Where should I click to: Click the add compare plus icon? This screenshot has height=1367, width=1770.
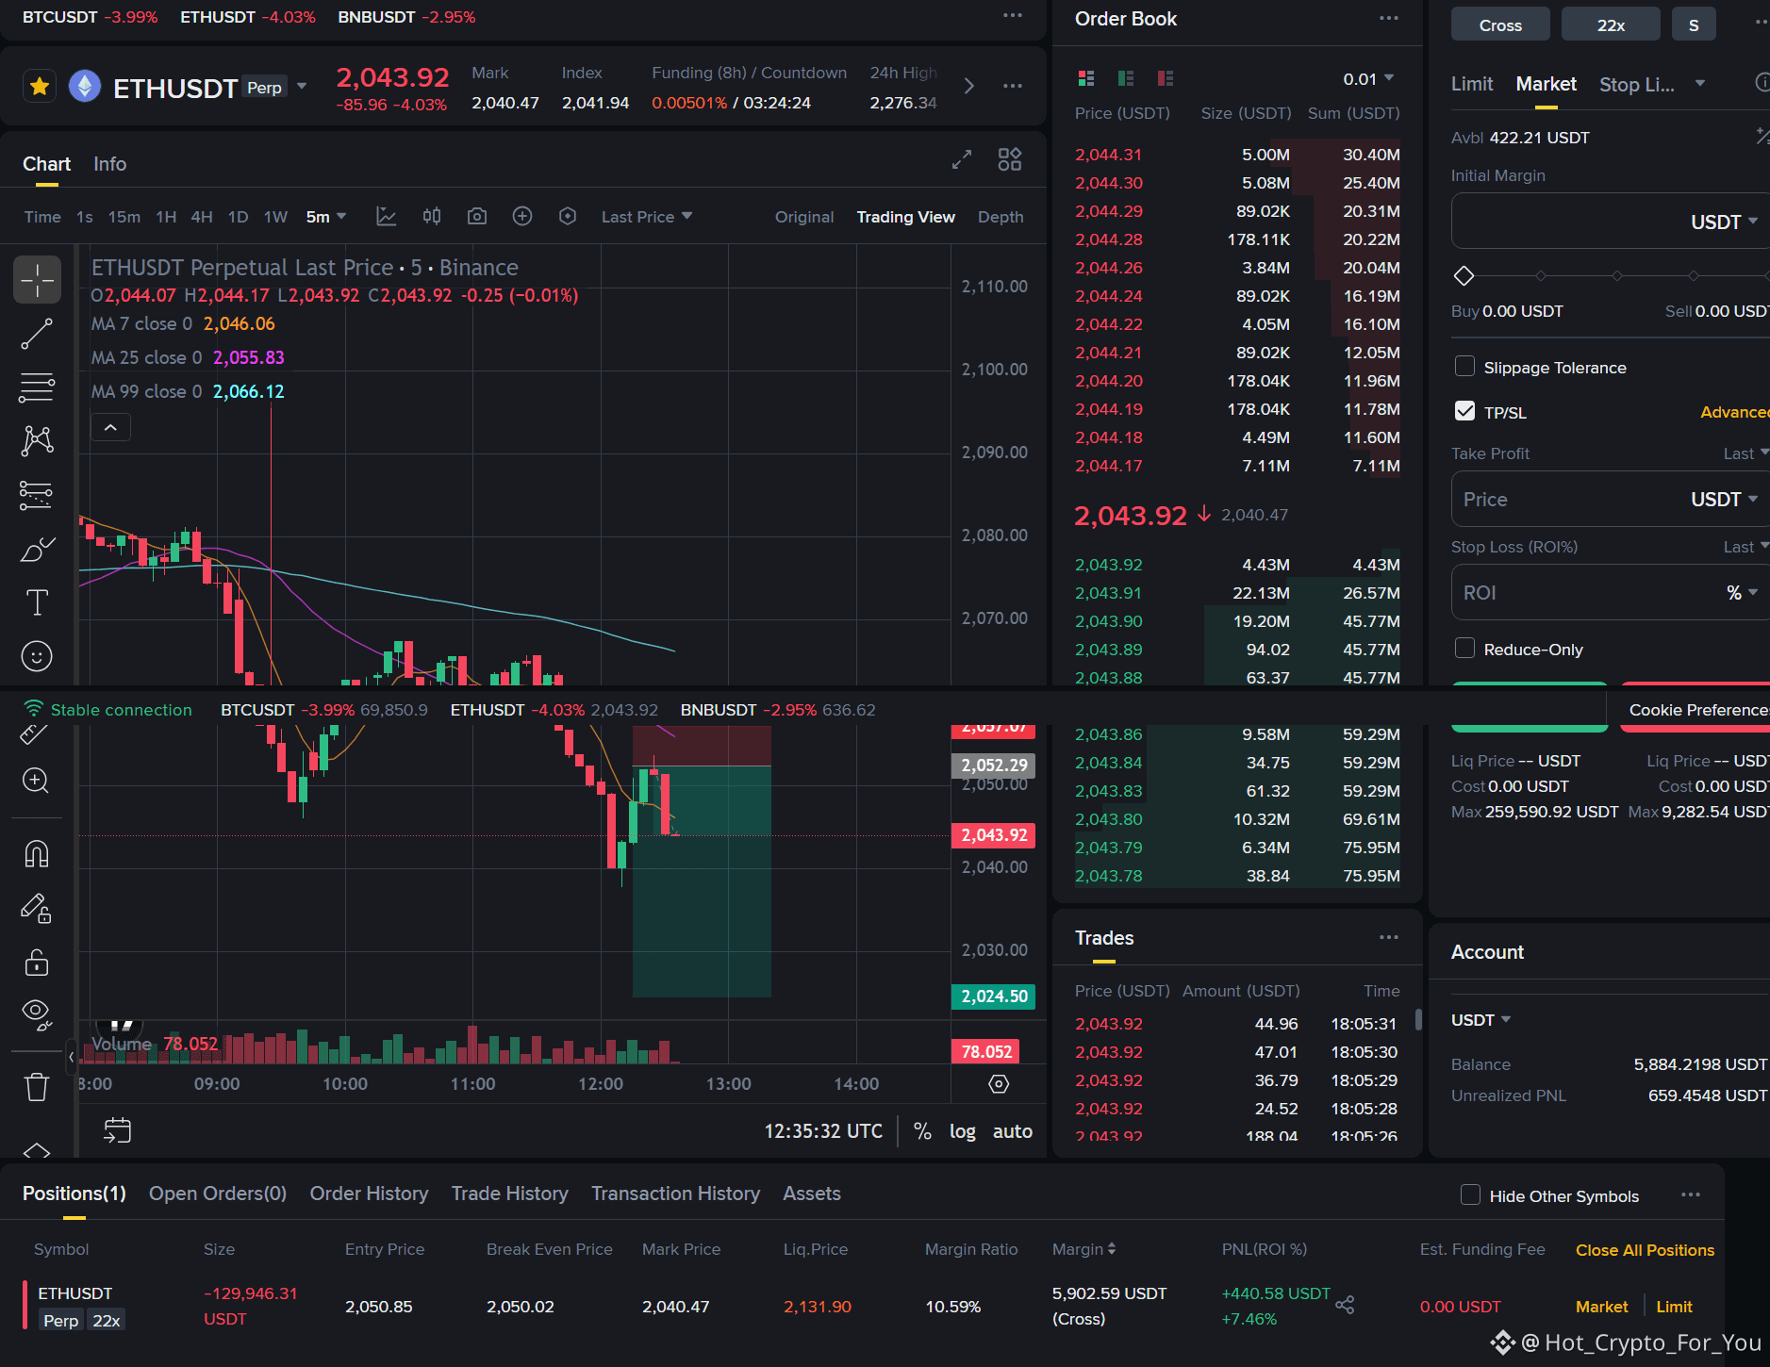click(x=522, y=217)
